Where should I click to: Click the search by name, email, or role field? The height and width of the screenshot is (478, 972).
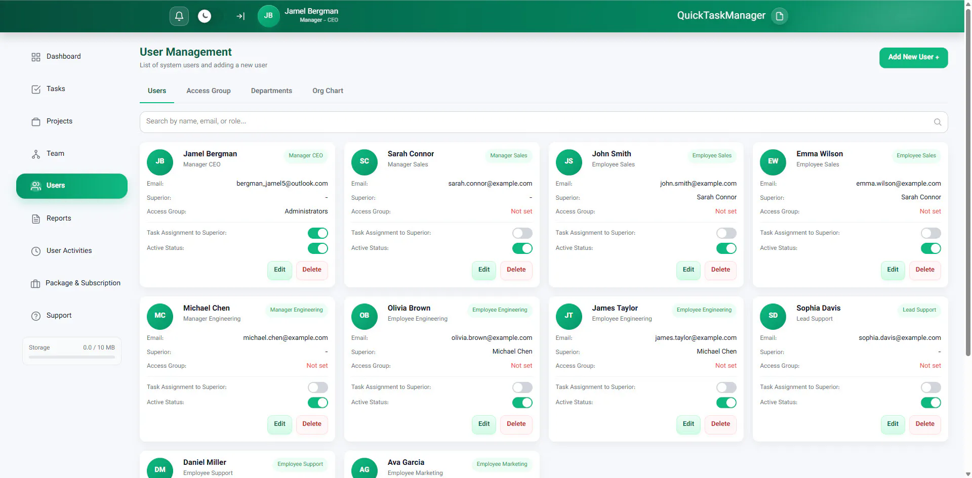point(544,122)
